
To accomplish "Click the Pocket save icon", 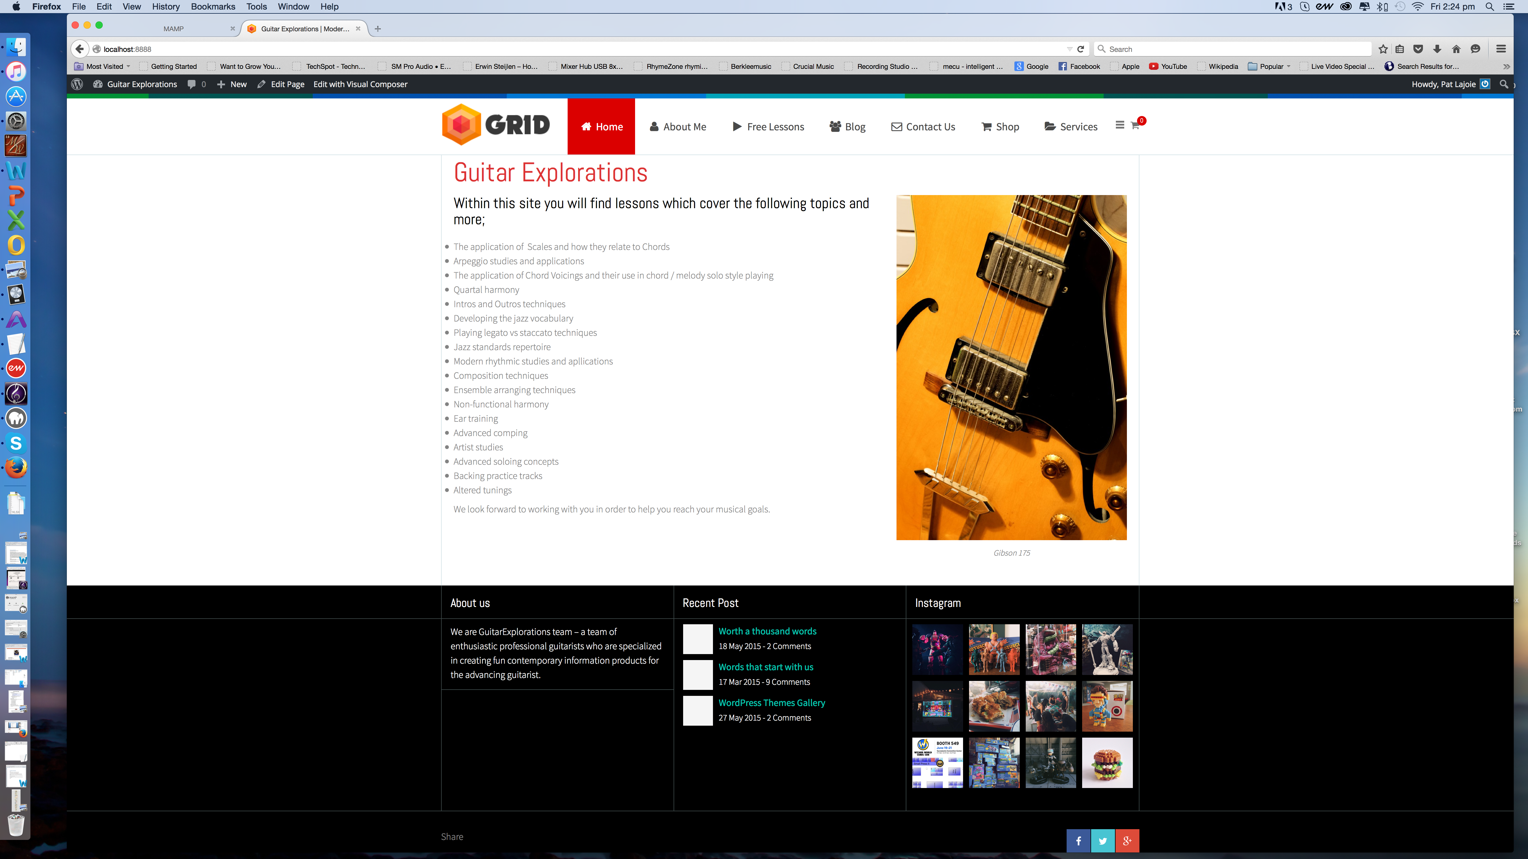I will point(1418,49).
